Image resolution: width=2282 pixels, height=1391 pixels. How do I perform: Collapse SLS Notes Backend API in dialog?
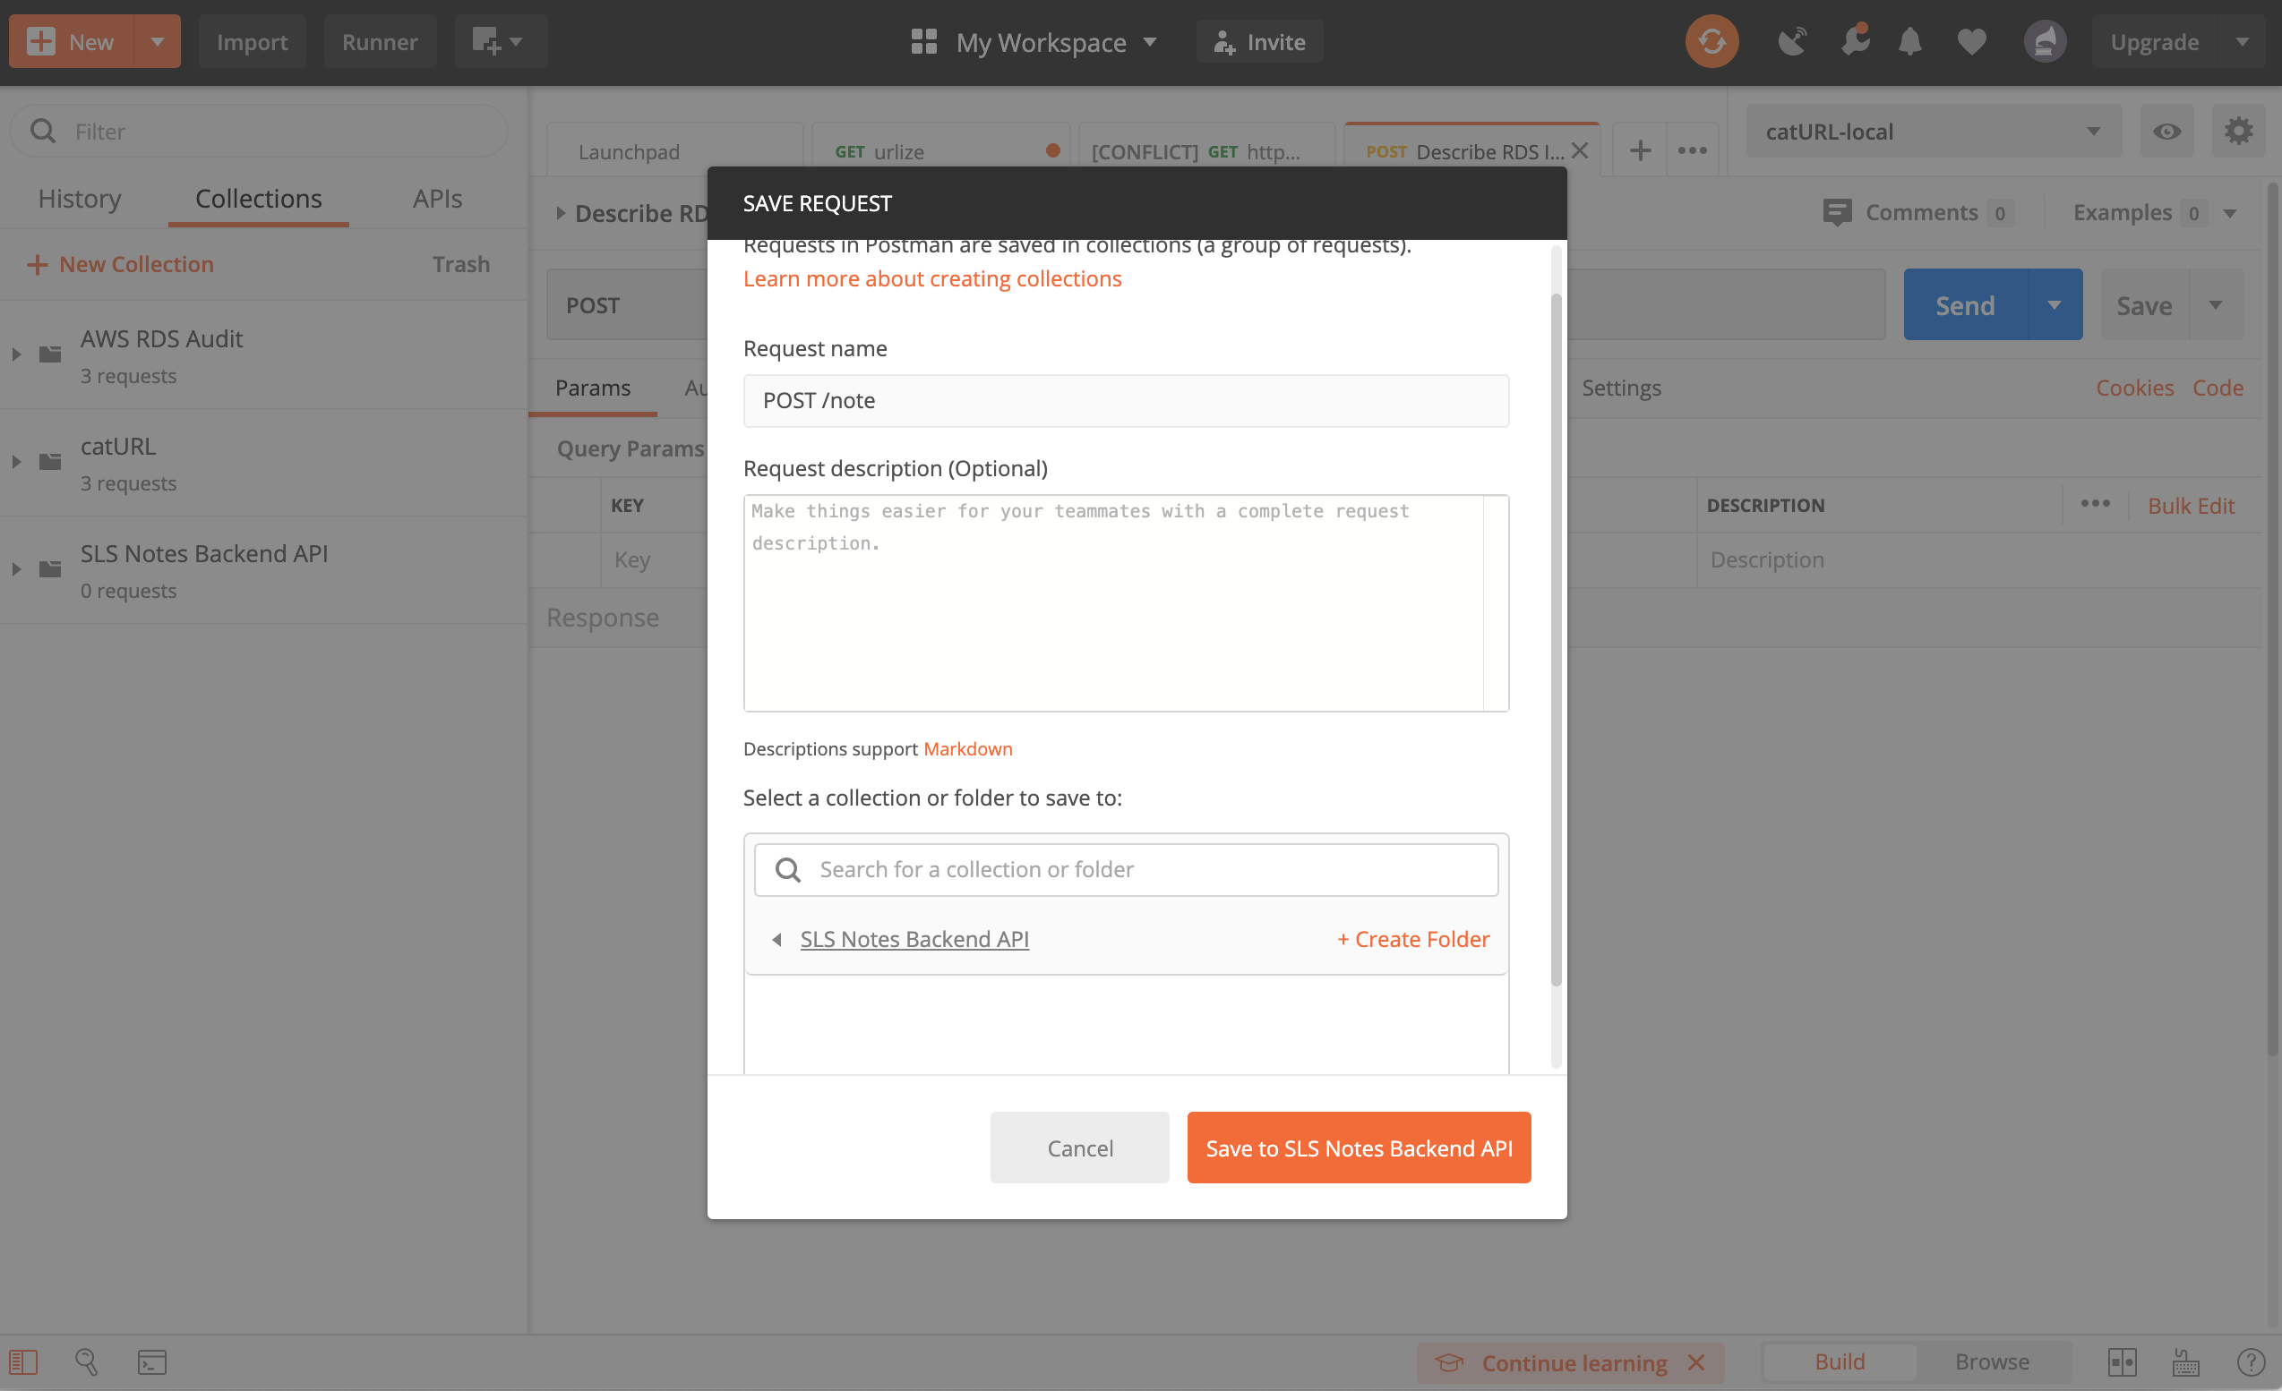click(777, 939)
